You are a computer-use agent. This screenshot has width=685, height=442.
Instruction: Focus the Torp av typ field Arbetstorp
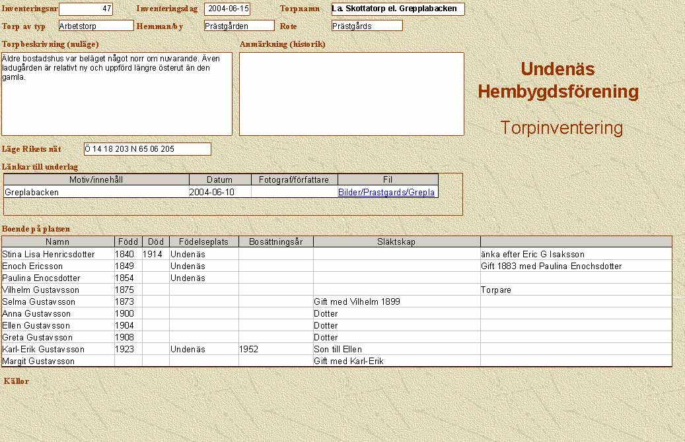click(96, 26)
